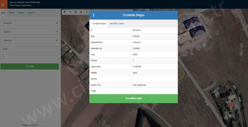Screen dimensions: 248x127
Task: Switch to the Analiz tab
Action: pos(21,13)
